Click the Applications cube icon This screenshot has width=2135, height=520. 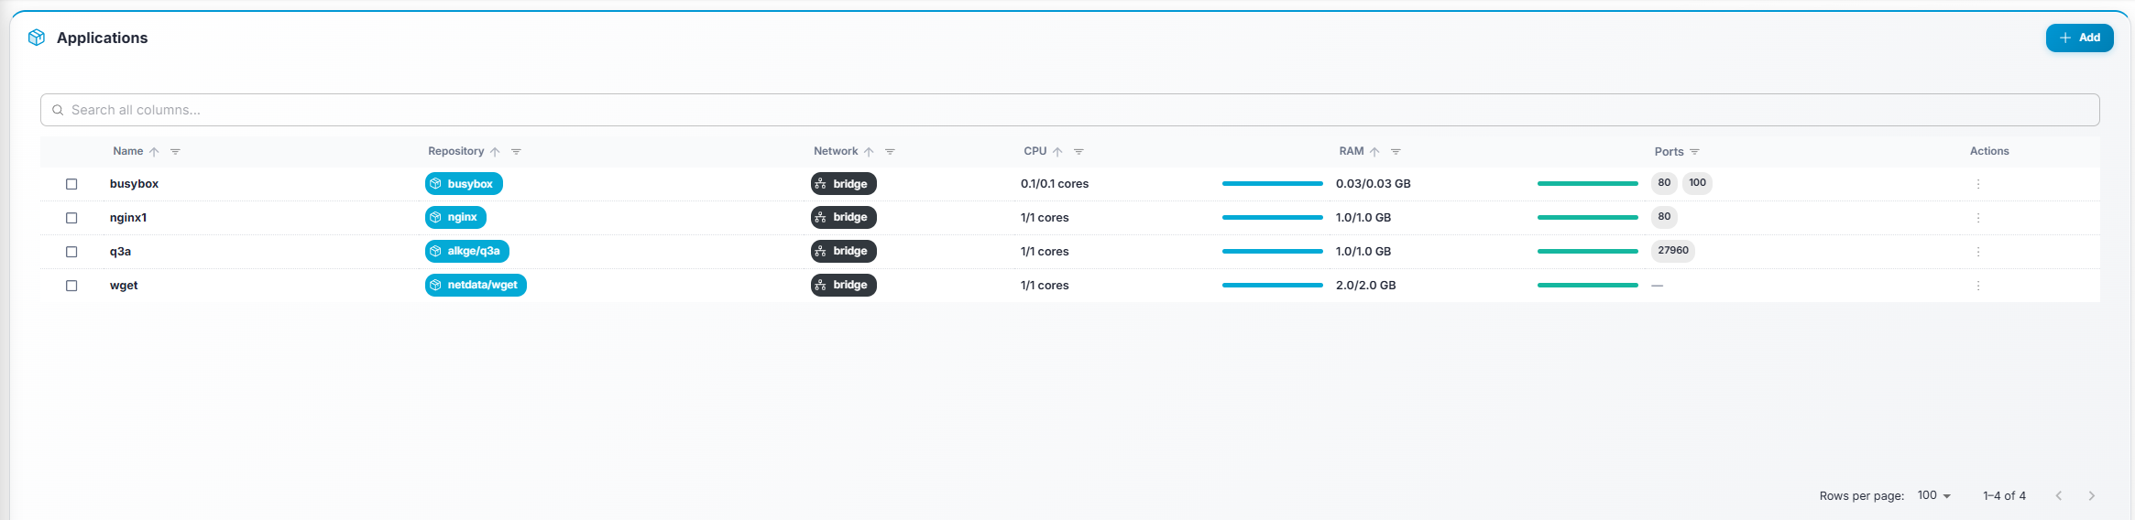tap(37, 38)
